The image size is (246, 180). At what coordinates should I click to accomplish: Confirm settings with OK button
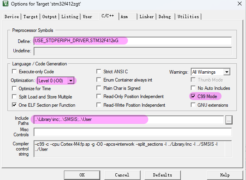point(82,175)
